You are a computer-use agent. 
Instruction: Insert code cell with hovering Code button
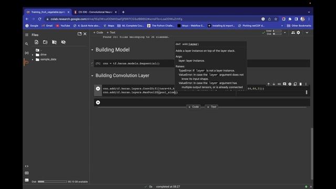[x=194, y=107]
